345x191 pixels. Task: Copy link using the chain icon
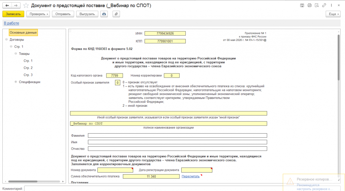[x=324, y=5]
